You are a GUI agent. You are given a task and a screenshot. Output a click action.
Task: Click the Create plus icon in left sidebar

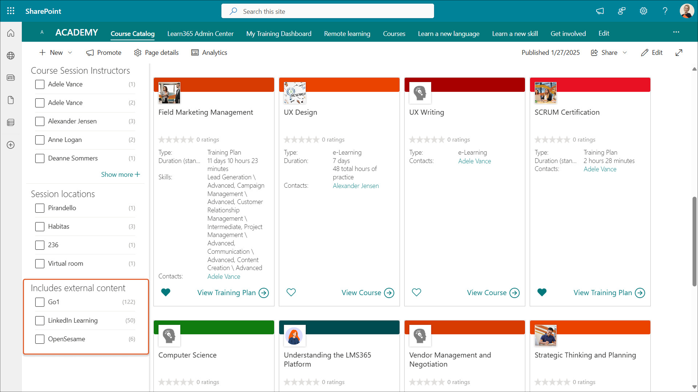tap(11, 145)
